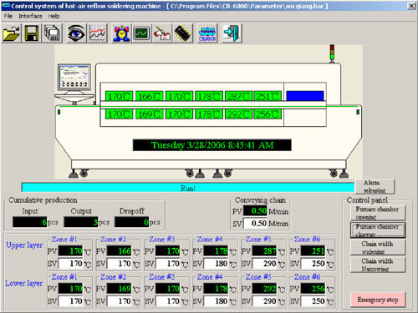Open the alarm clock timer icon

[121, 33]
